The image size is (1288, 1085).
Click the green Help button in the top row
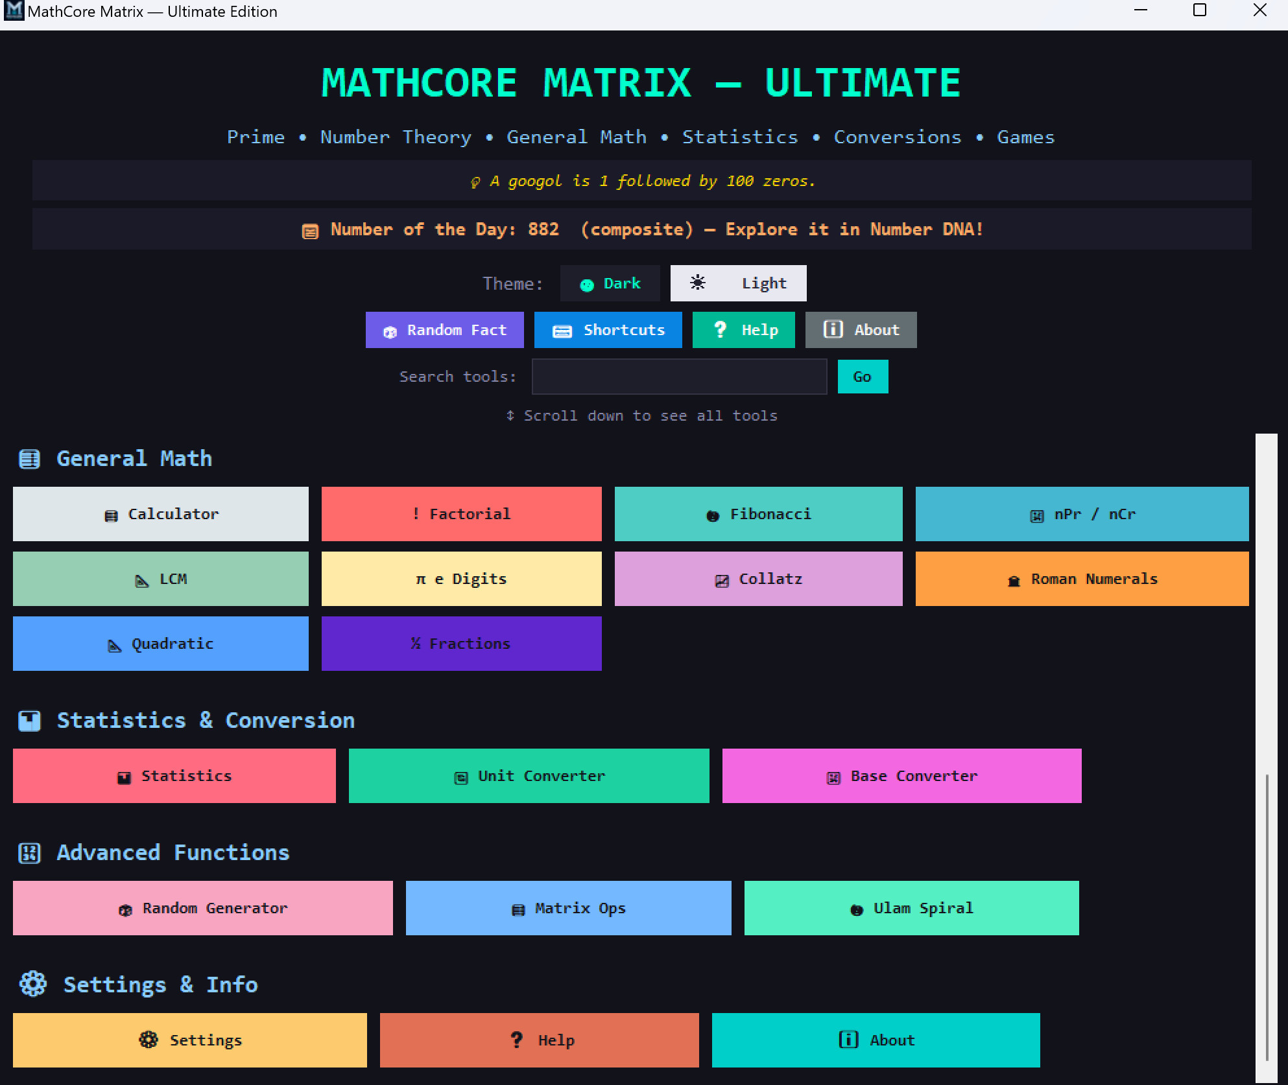coord(744,330)
